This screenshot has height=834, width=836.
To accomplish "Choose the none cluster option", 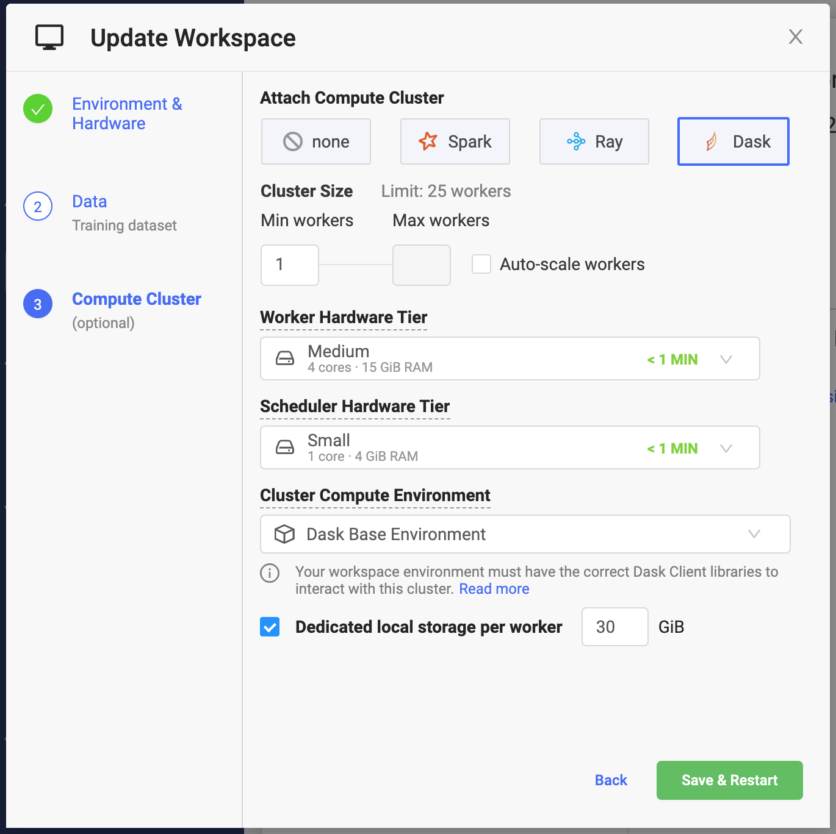I will (316, 141).
